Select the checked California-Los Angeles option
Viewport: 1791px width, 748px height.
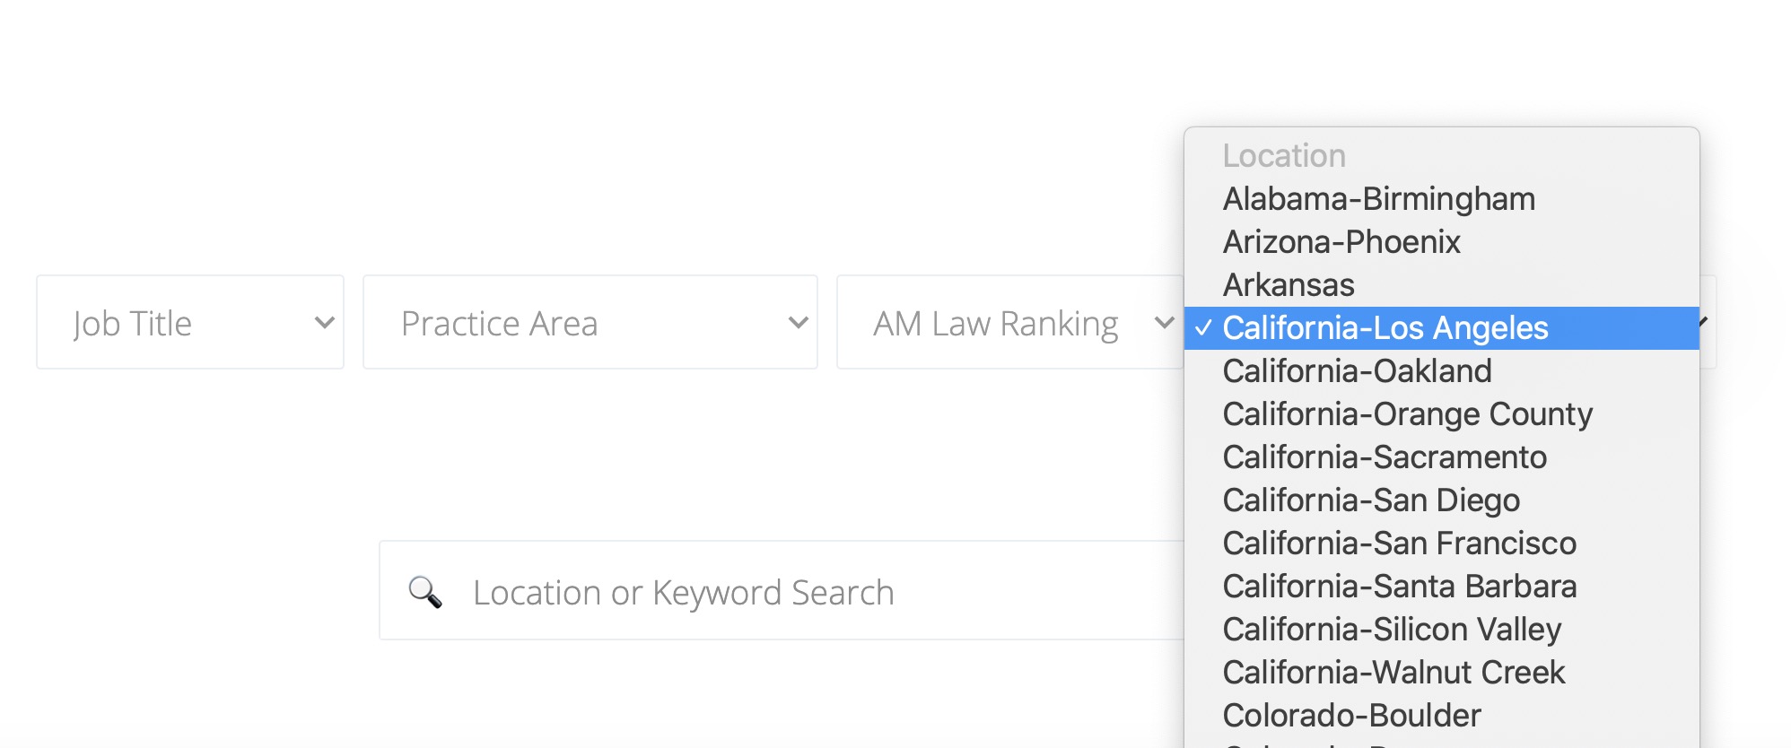tap(1385, 328)
